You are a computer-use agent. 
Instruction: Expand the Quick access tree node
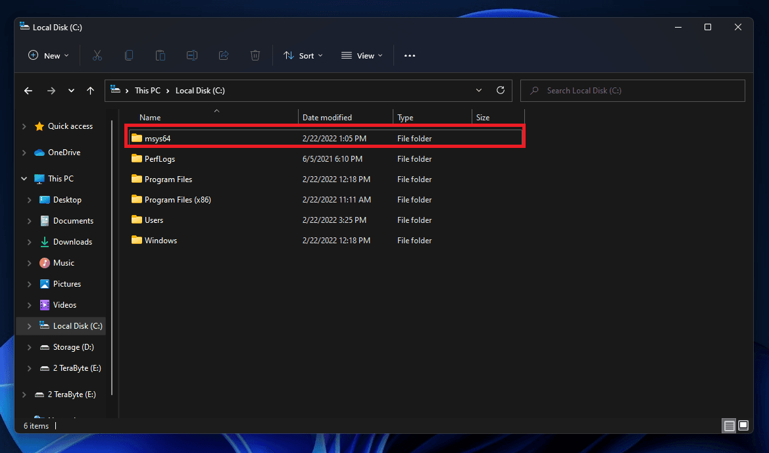[x=24, y=126]
